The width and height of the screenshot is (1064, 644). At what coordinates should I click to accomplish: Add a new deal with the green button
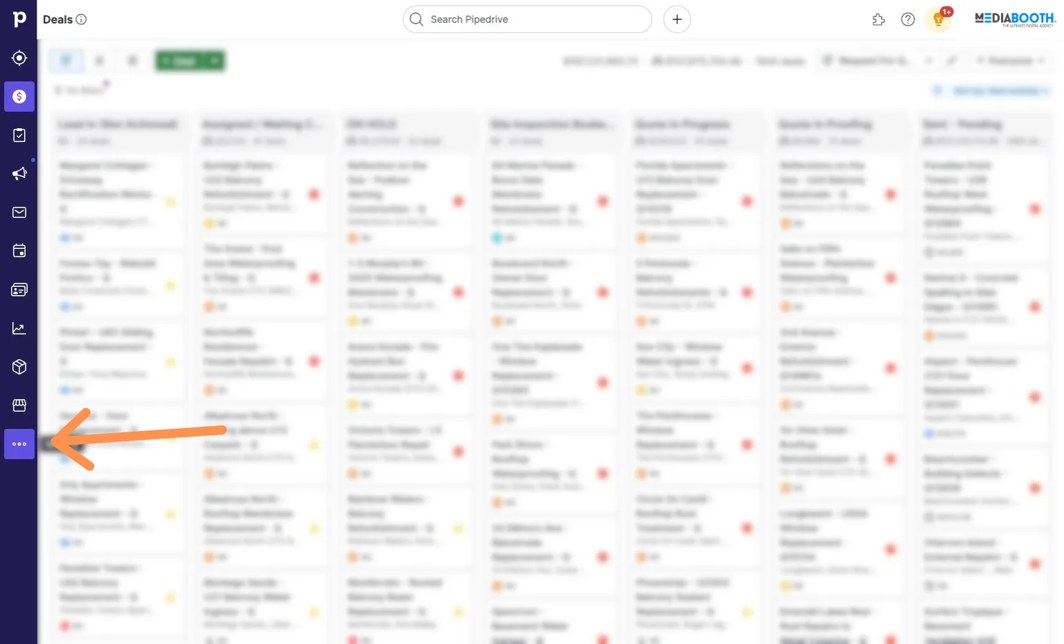(182, 61)
